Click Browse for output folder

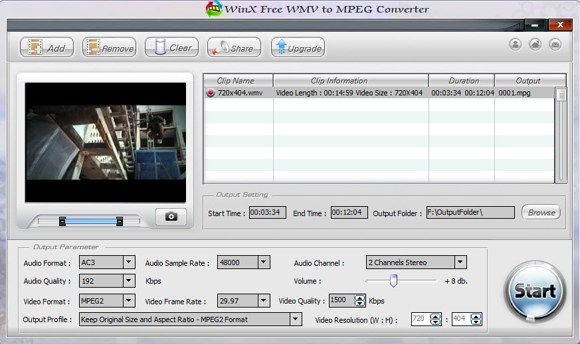541,213
